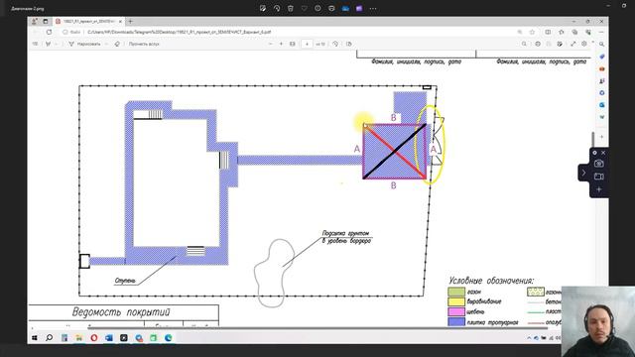
Task: Click the save as icon in PDF toolbar
Action: [560, 44]
